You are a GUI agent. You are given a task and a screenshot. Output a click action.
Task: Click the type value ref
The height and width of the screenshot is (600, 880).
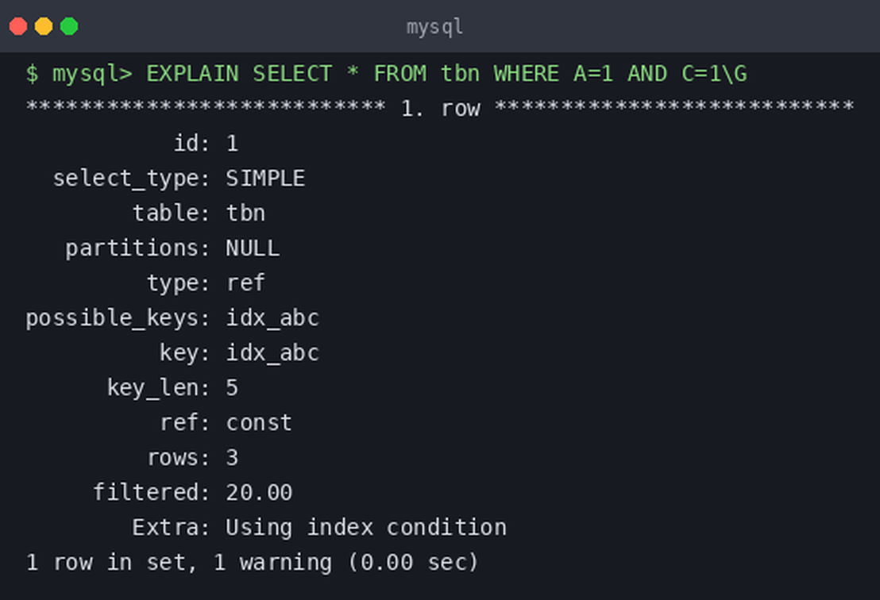point(246,283)
